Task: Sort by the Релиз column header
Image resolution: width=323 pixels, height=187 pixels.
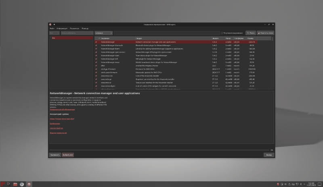Action: 229,38
